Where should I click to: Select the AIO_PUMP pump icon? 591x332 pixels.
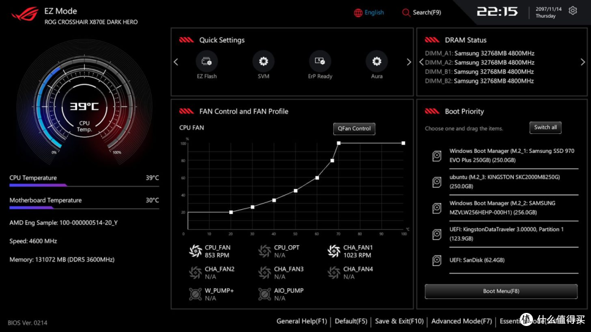pos(265,294)
